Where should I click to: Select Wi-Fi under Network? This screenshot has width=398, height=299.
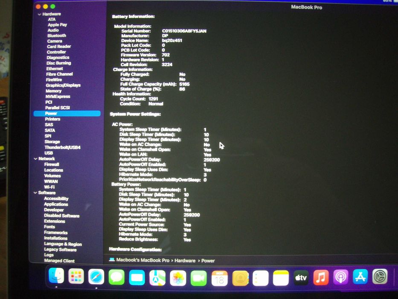coord(49,187)
